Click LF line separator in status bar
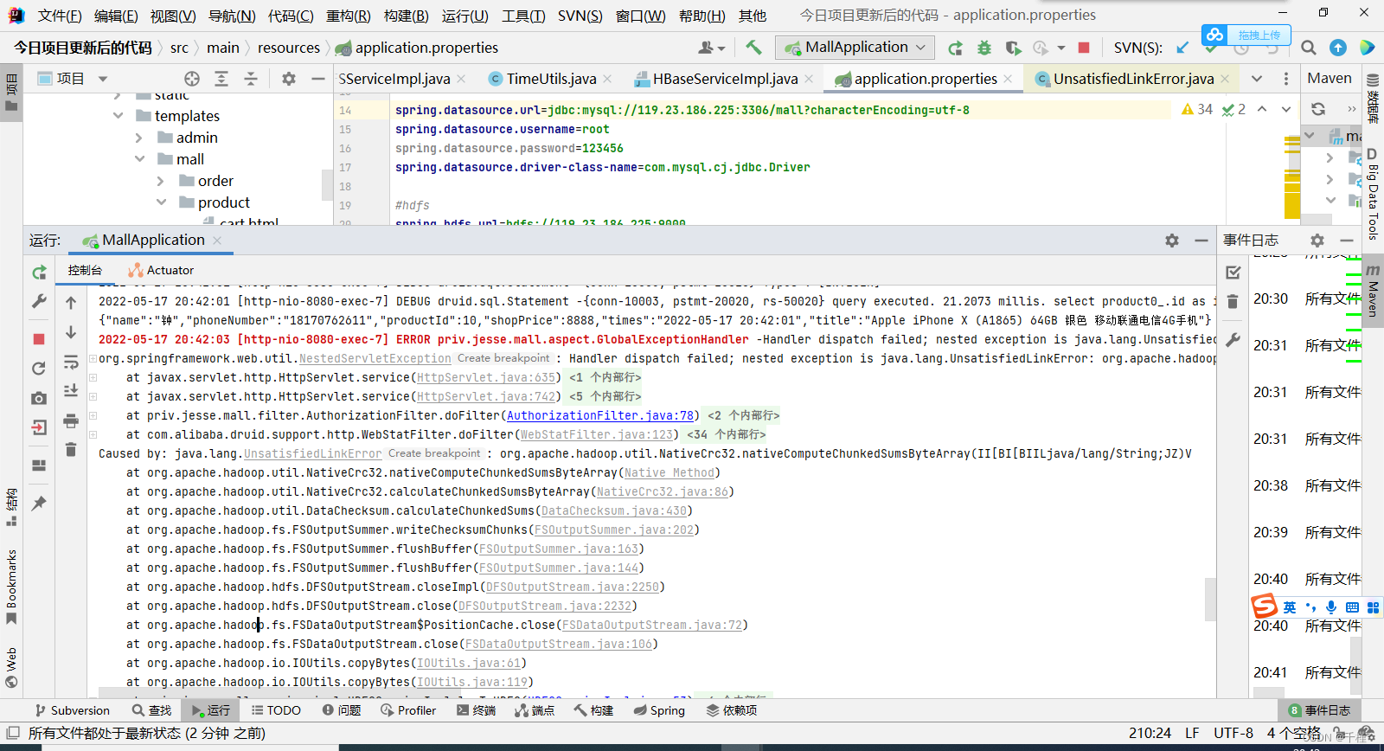Image resolution: width=1384 pixels, height=751 pixels. pos(1192,733)
